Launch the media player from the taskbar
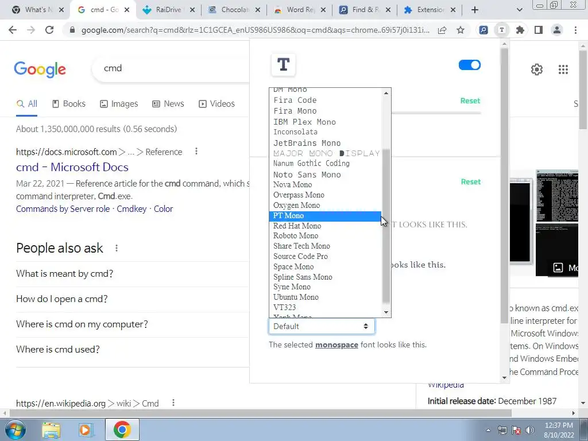This screenshot has height=441, width=588. coord(86,430)
